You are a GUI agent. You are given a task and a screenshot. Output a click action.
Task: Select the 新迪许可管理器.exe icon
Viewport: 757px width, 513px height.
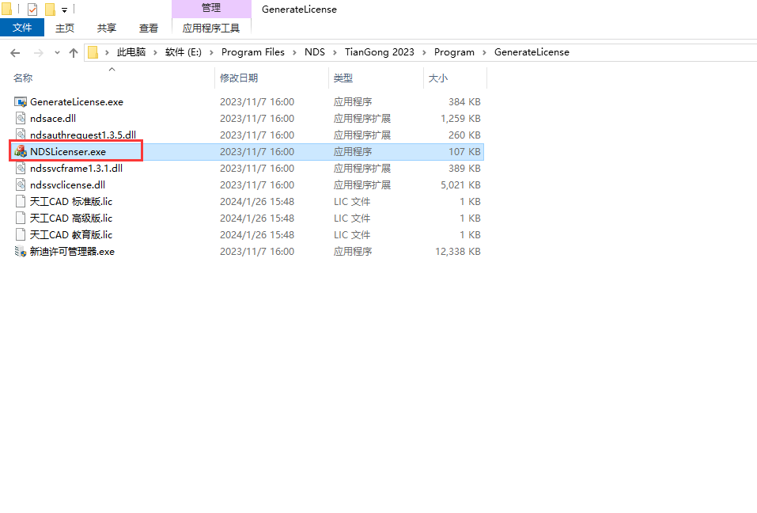click(x=21, y=252)
